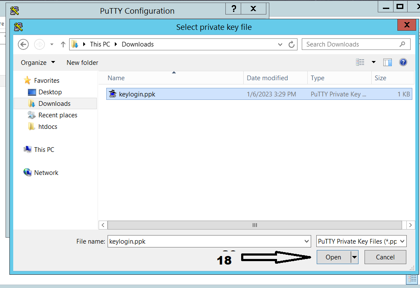
Task: Open the help question mark icon
Action: [x=403, y=62]
